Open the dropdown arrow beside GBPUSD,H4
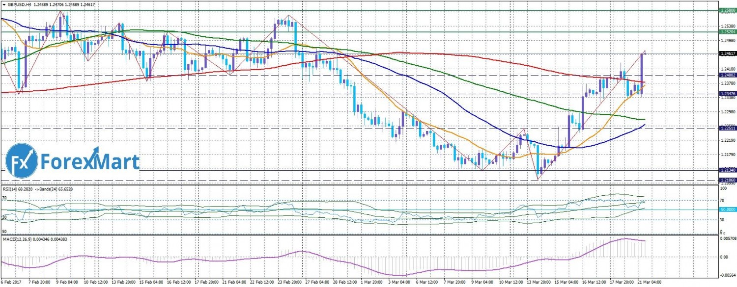The height and width of the screenshot is (287, 737). pos(4,4)
